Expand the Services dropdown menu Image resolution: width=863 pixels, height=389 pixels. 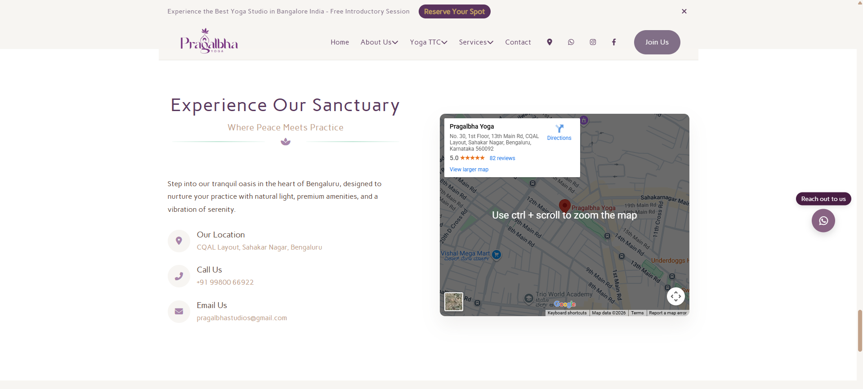(476, 42)
